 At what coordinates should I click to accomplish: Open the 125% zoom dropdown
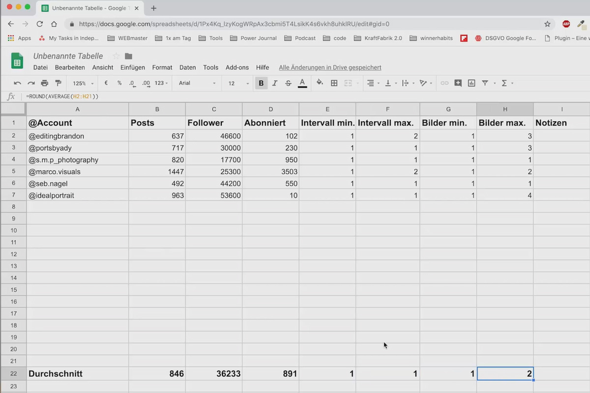[83, 84]
